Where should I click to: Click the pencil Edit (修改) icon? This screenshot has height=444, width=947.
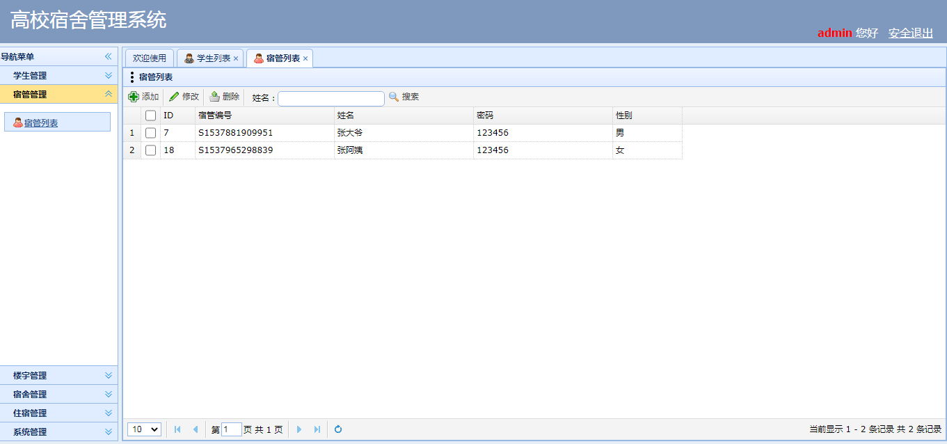click(174, 97)
